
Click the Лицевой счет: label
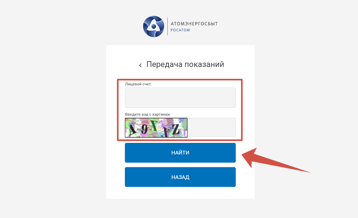tap(139, 84)
